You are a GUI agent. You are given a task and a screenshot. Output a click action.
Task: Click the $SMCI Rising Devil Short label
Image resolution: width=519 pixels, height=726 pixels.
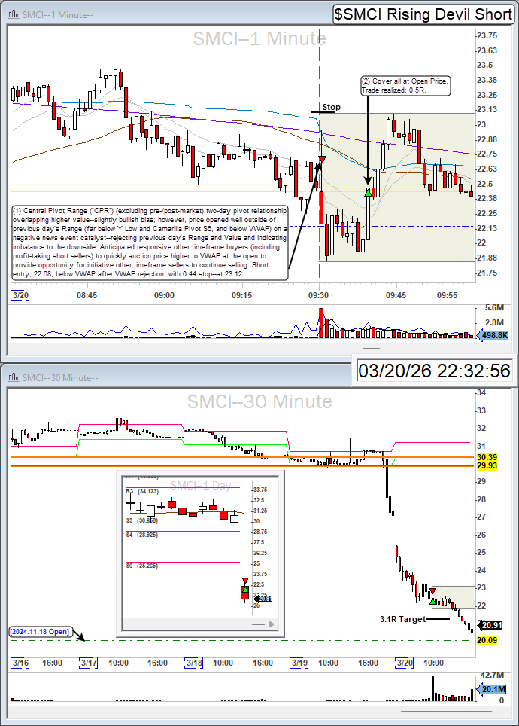(x=423, y=14)
